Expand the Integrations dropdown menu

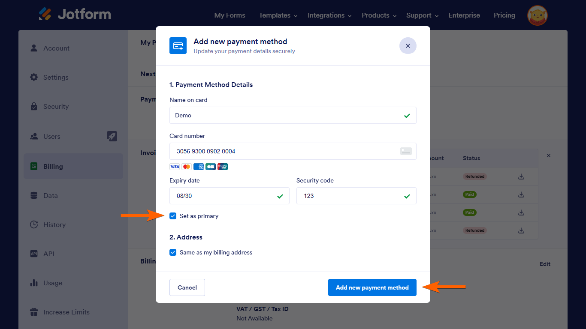coord(329,15)
